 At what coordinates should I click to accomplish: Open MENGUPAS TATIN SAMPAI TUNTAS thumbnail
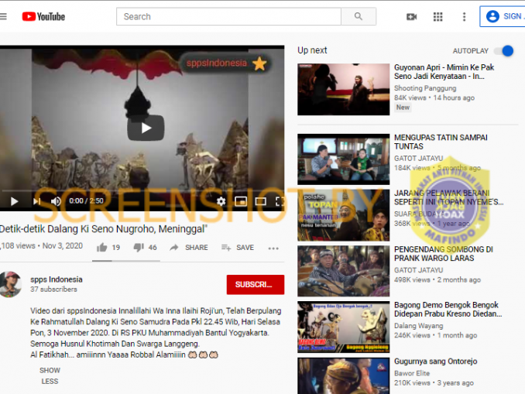(x=344, y=159)
